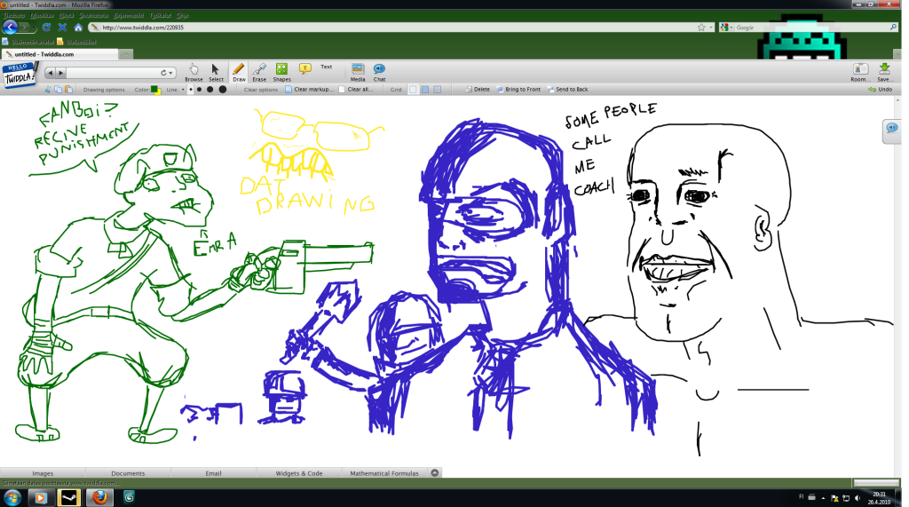Activate the Draw pencil tool
Viewport: 909px width, 507px height.
pyautogui.click(x=239, y=72)
